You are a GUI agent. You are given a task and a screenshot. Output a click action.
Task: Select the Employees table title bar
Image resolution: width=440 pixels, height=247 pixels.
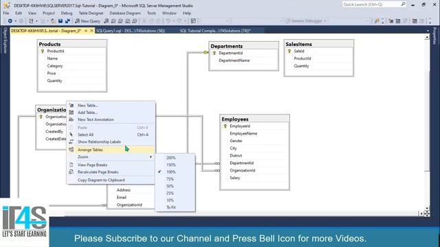[x=254, y=119]
